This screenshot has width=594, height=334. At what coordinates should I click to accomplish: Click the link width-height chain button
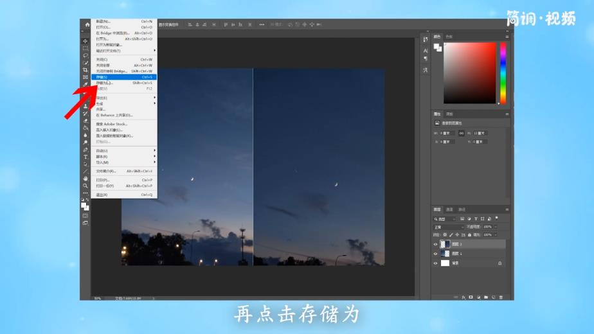(461, 133)
